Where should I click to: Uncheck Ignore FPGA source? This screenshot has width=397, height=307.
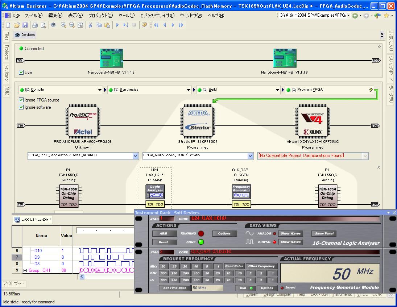tap(21, 100)
